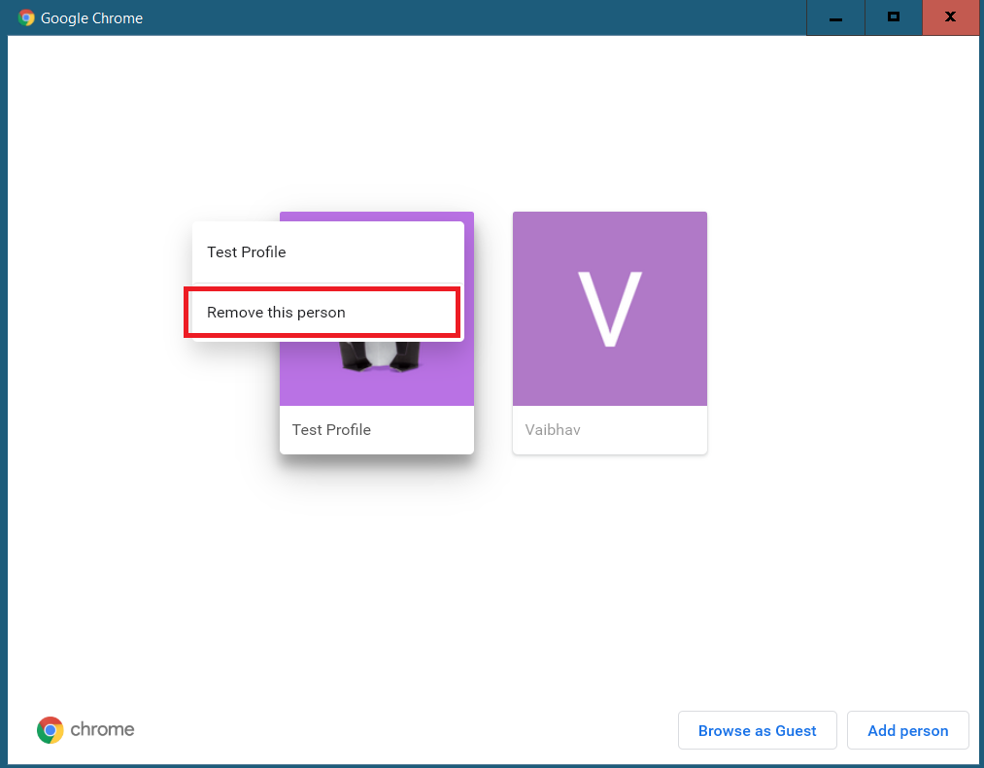Select the Vaibhav name label under card
The height and width of the screenshot is (768, 984).
(x=553, y=430)
